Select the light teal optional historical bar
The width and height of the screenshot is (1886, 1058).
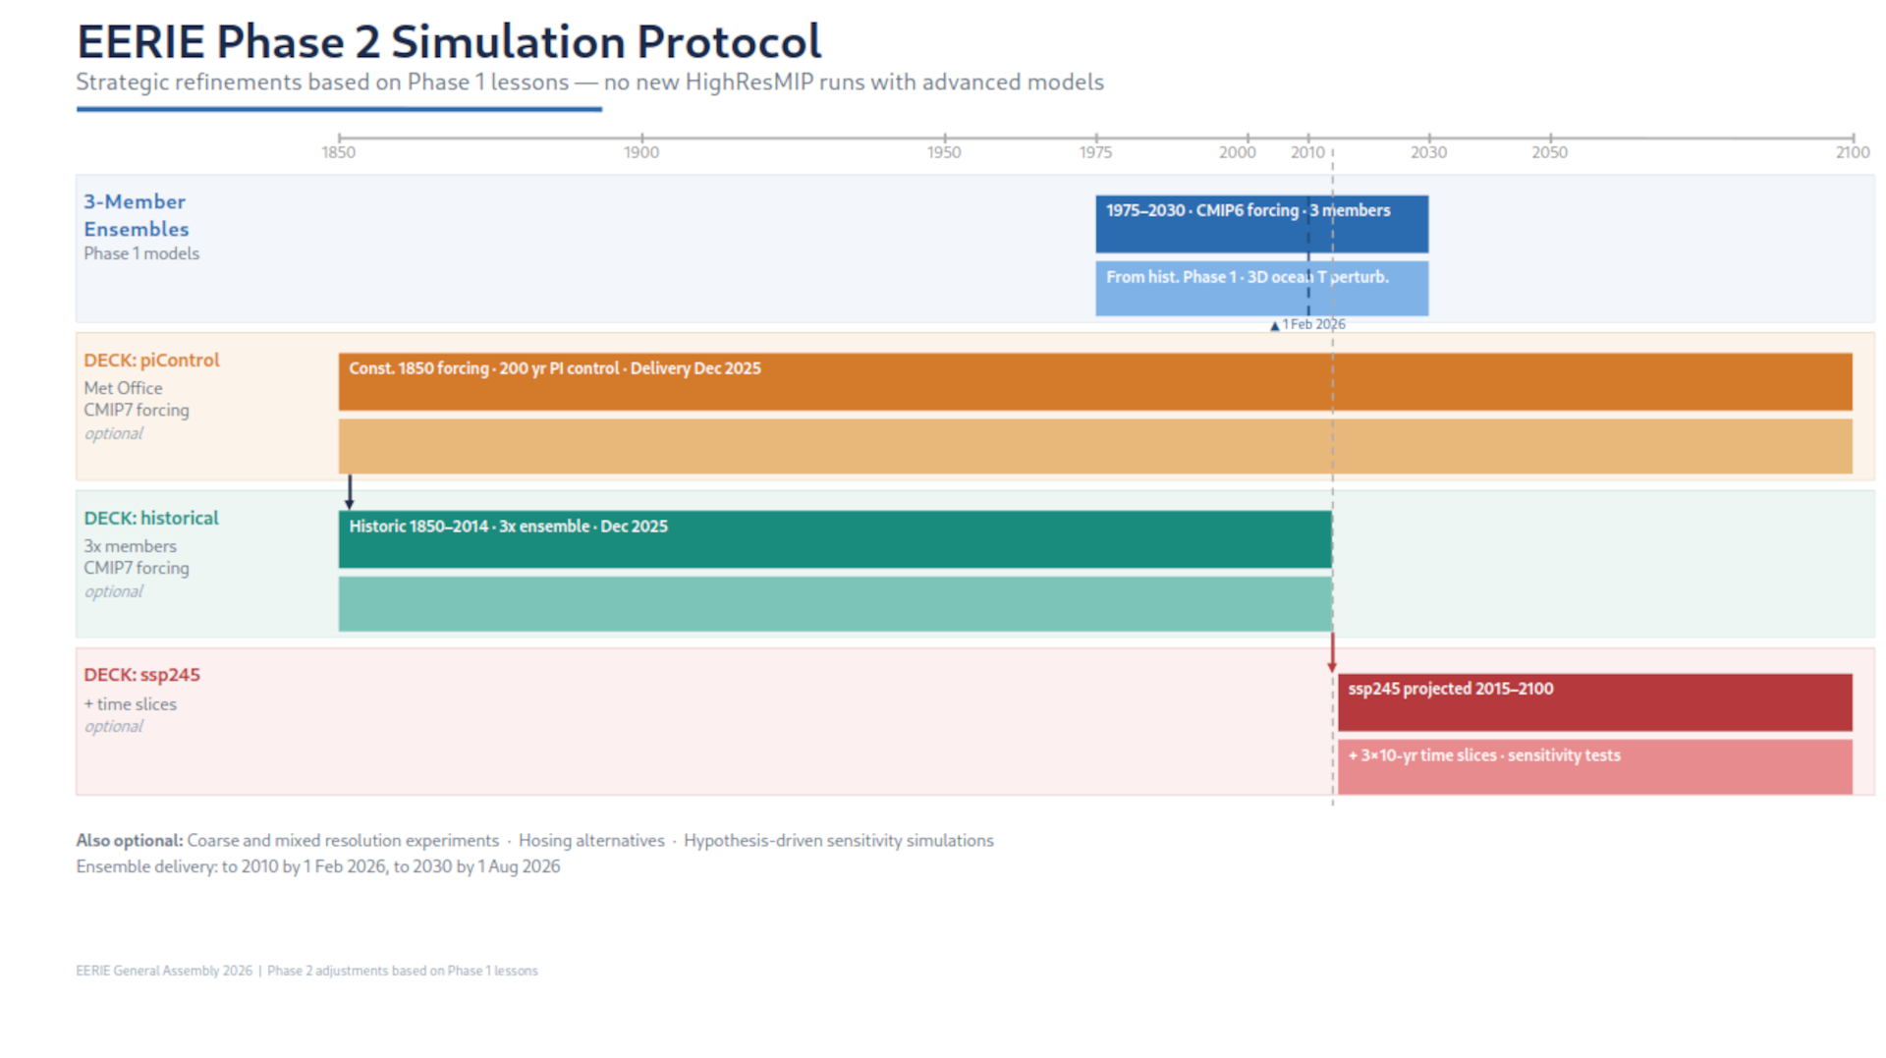pyautogui.click(x=786, y=603)
